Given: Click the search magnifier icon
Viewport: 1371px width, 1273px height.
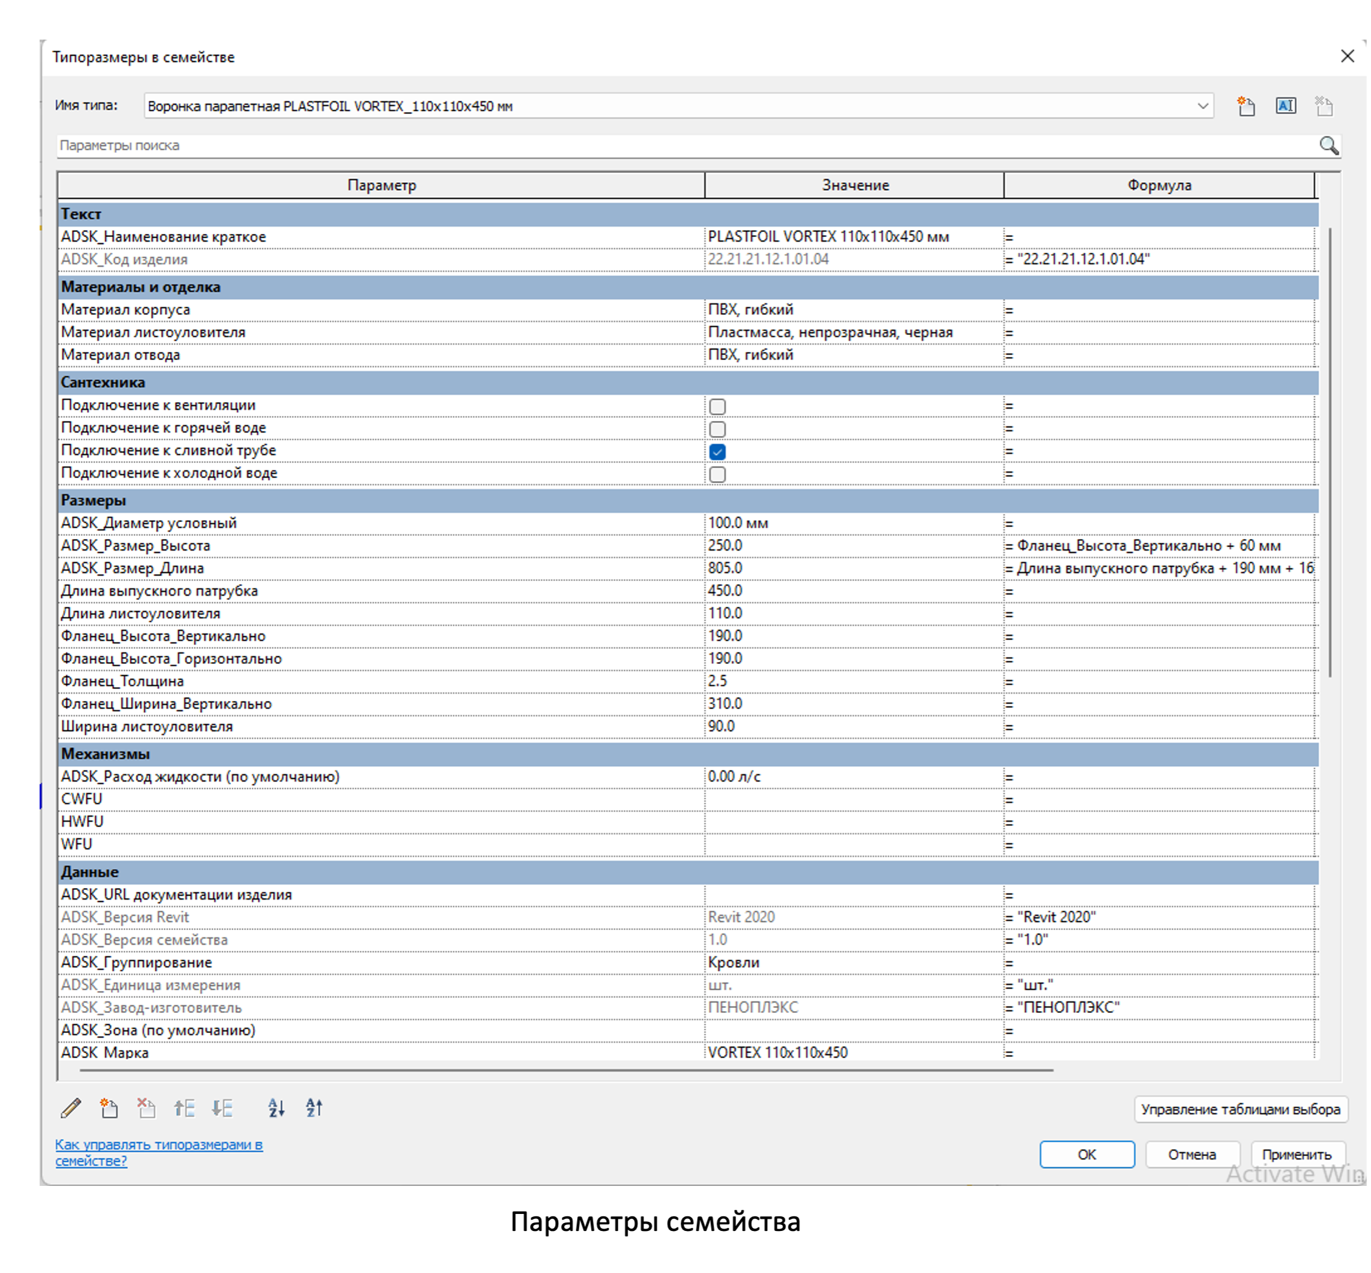Looking at the screenshot, I should [1328, 146].
